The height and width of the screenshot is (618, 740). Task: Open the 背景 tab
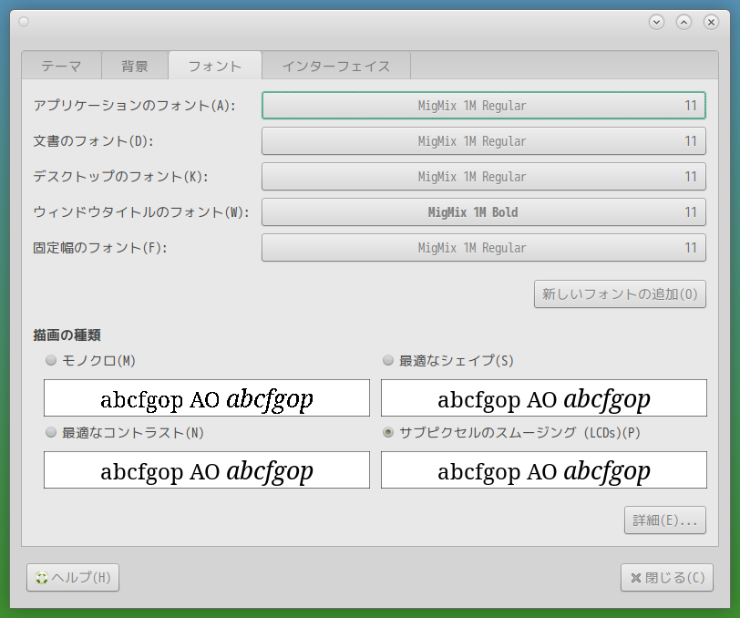[135, 67]
